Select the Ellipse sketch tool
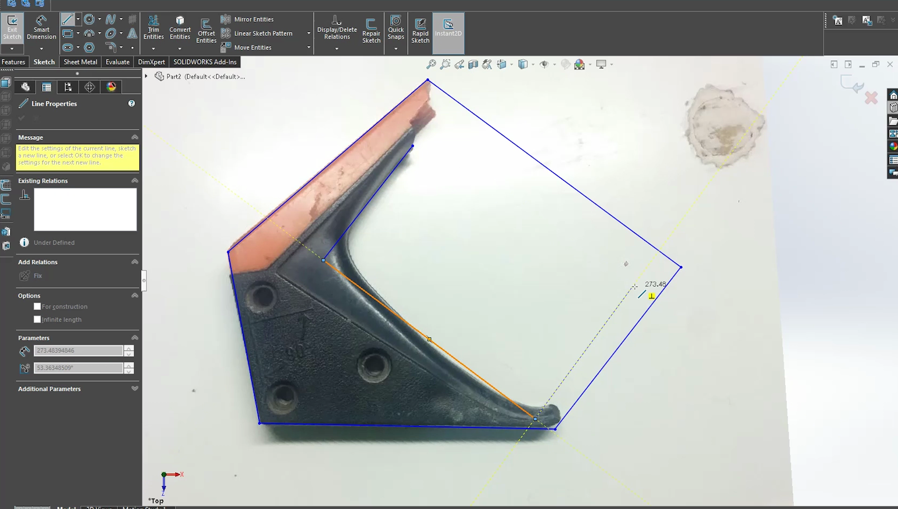This screenshot has height=509, width=898. pos(110,34)
